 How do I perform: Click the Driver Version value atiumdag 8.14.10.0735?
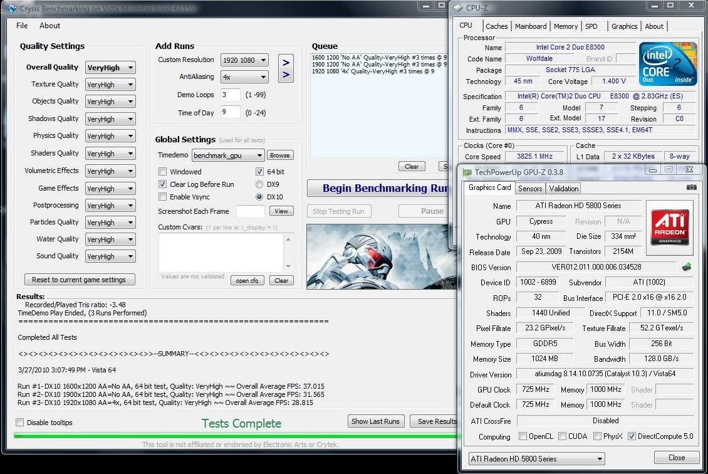tap(605, 374)
